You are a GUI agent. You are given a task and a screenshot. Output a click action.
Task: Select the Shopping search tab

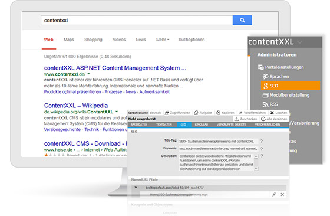[93, 40]
